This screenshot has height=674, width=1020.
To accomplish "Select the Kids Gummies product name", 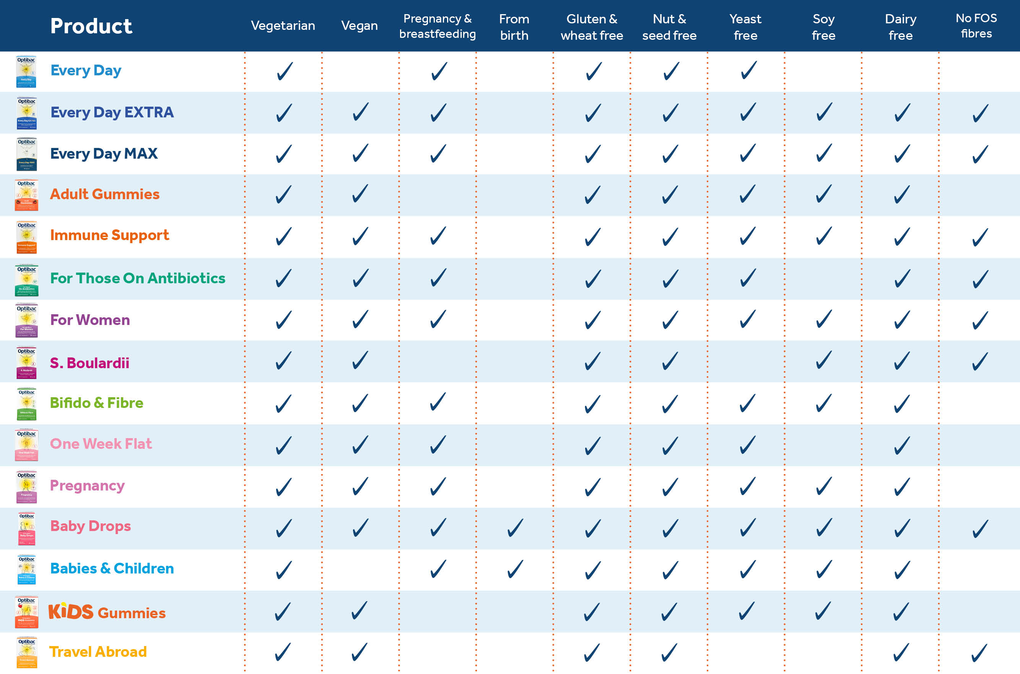I will (107, 612).
